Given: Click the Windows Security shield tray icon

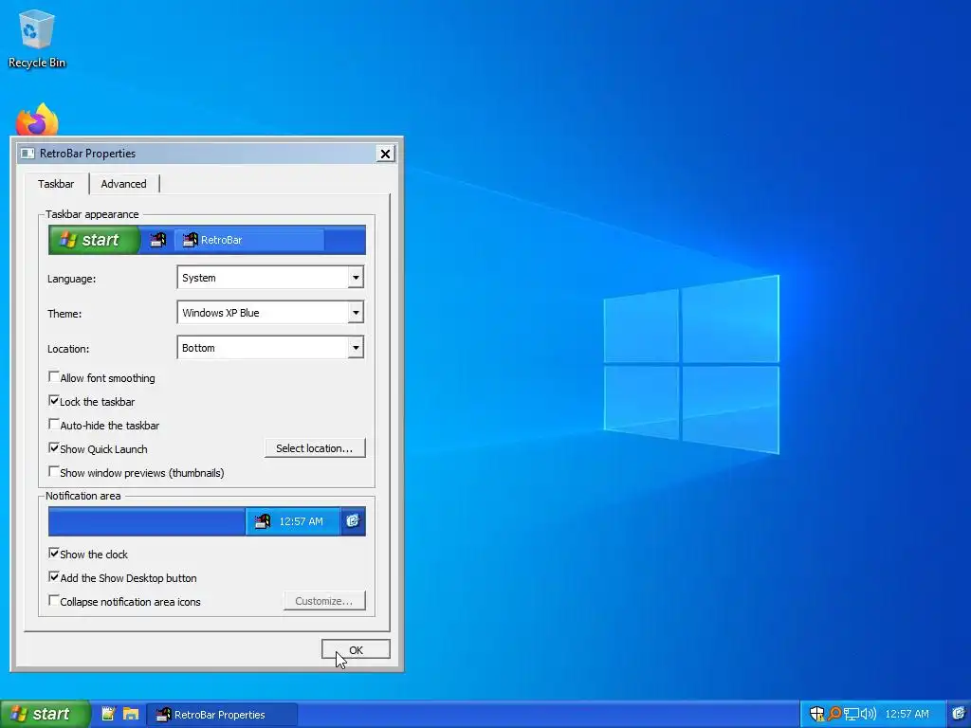Looking at the screenshot, I should coord(816,714).
